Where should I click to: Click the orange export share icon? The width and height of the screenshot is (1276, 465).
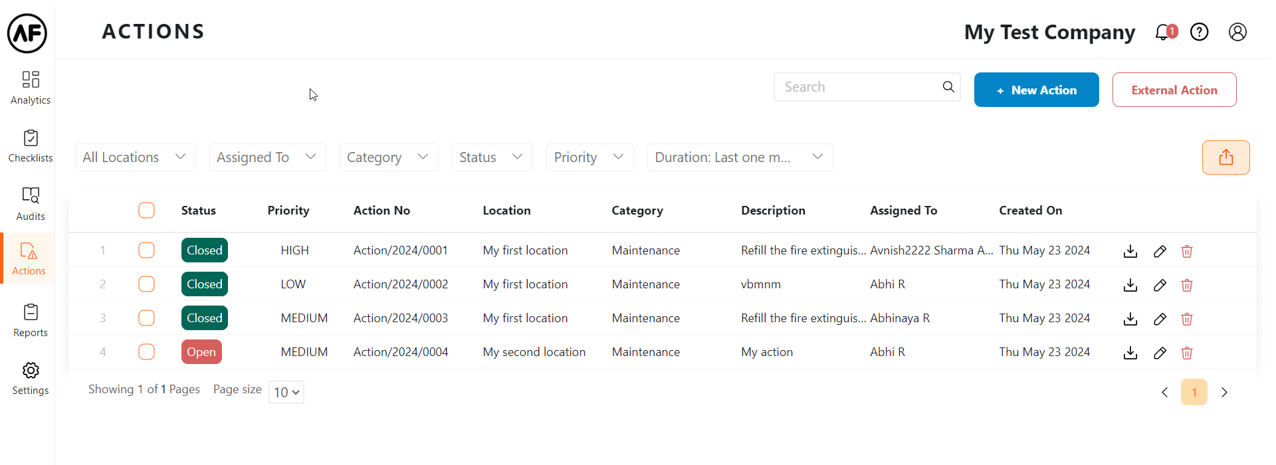[1225, 157]
